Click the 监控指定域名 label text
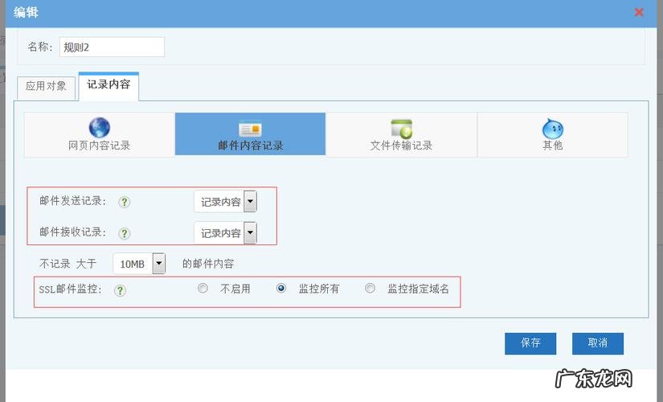The image size is (663, 402). coord(418,289)
